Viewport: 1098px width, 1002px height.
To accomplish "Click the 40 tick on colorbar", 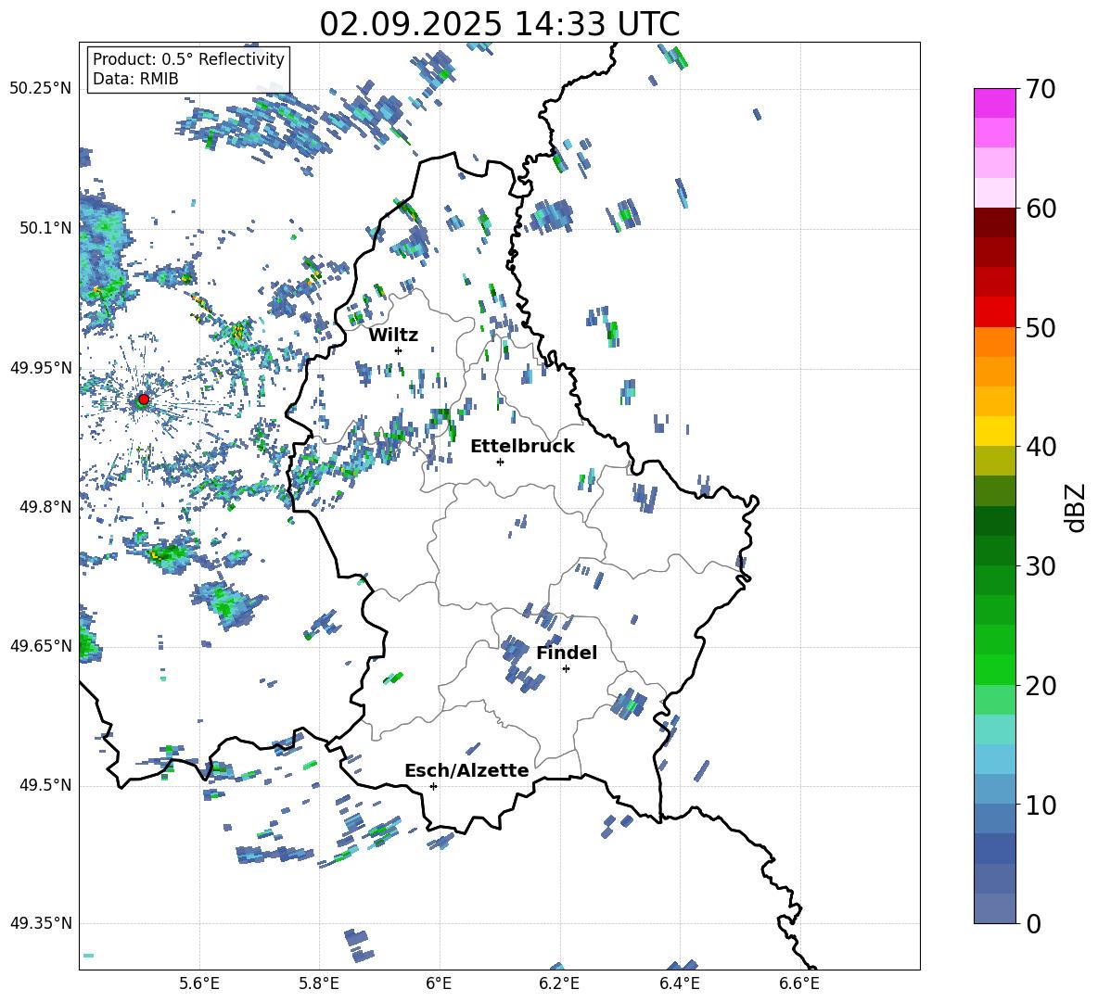I will 1041,447.
